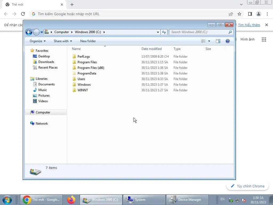Open the Videos library
Viewport: 273px width, 205px height.
click(x=43, y=101)
